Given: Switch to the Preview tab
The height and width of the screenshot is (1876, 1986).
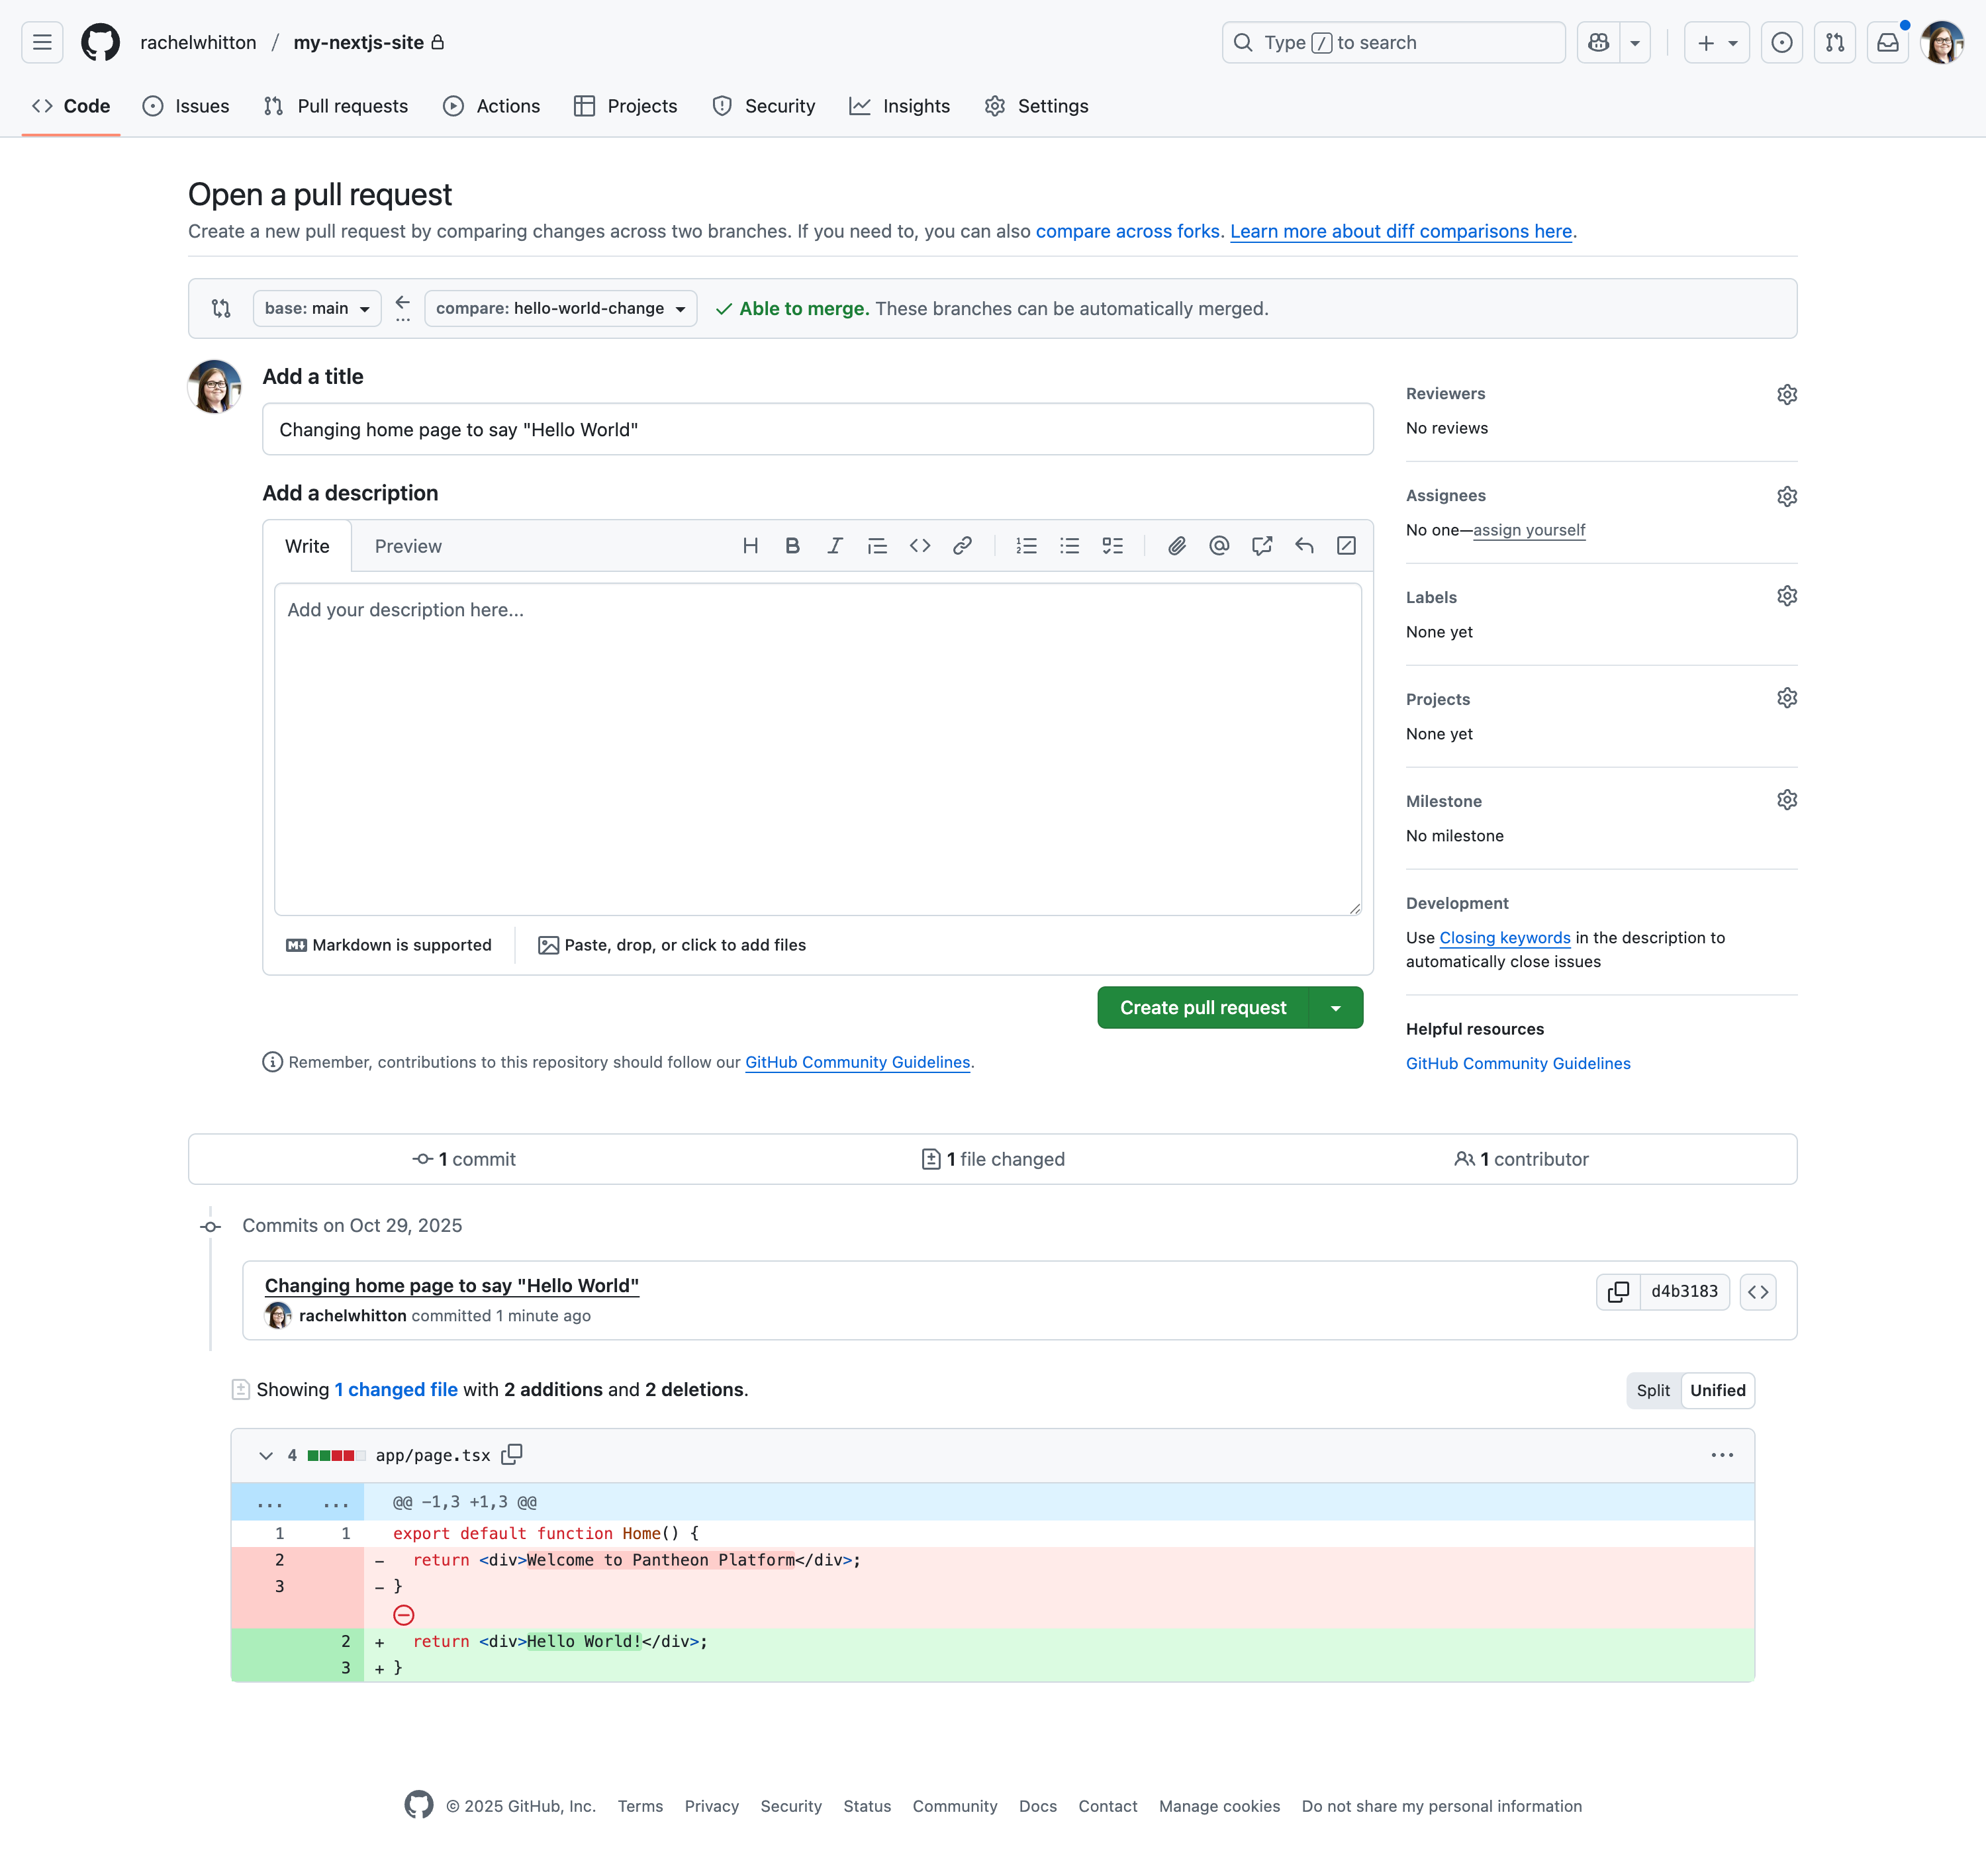Looking at the screenshot, I should tap(408, 546).
